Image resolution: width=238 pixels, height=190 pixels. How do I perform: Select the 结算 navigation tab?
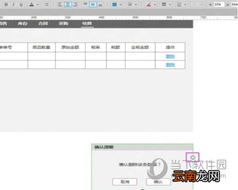87,24
